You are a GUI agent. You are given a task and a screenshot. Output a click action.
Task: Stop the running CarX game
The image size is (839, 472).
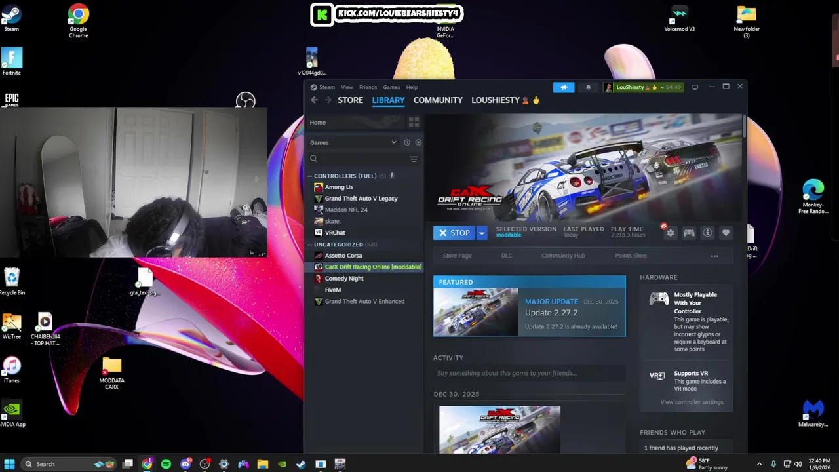coord(455,233)
